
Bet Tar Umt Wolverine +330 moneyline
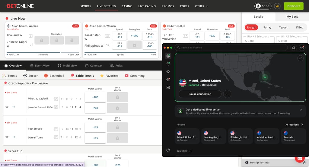212,36
